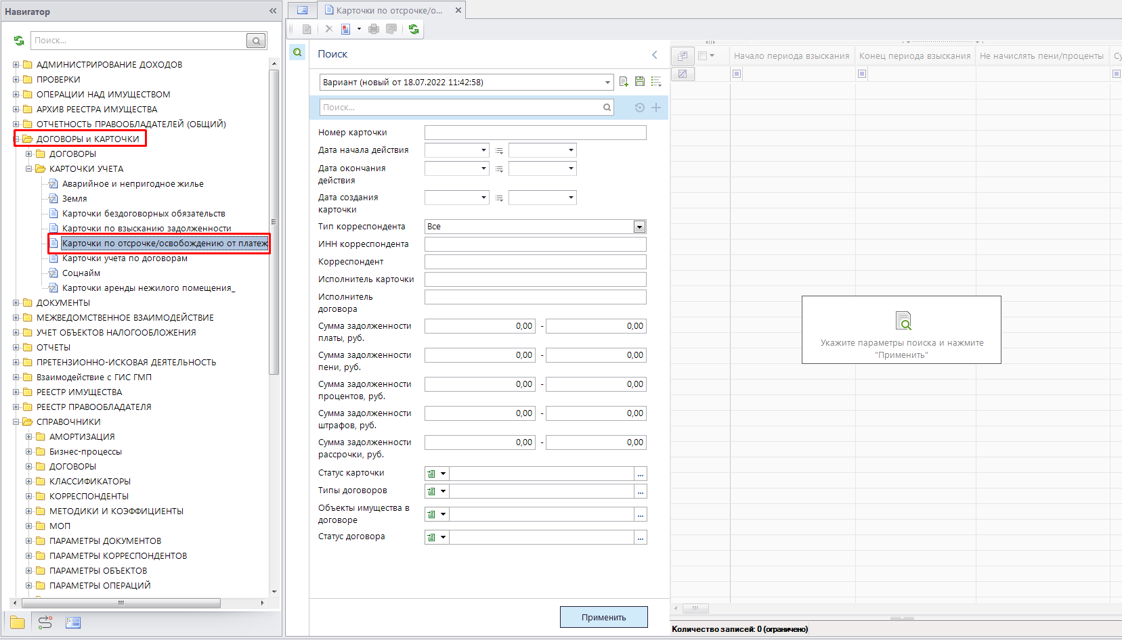The height and width of the screenshot is (640, 1122).
Task: Reset search parameters with circular arrow icon
Action: point(640,108)
